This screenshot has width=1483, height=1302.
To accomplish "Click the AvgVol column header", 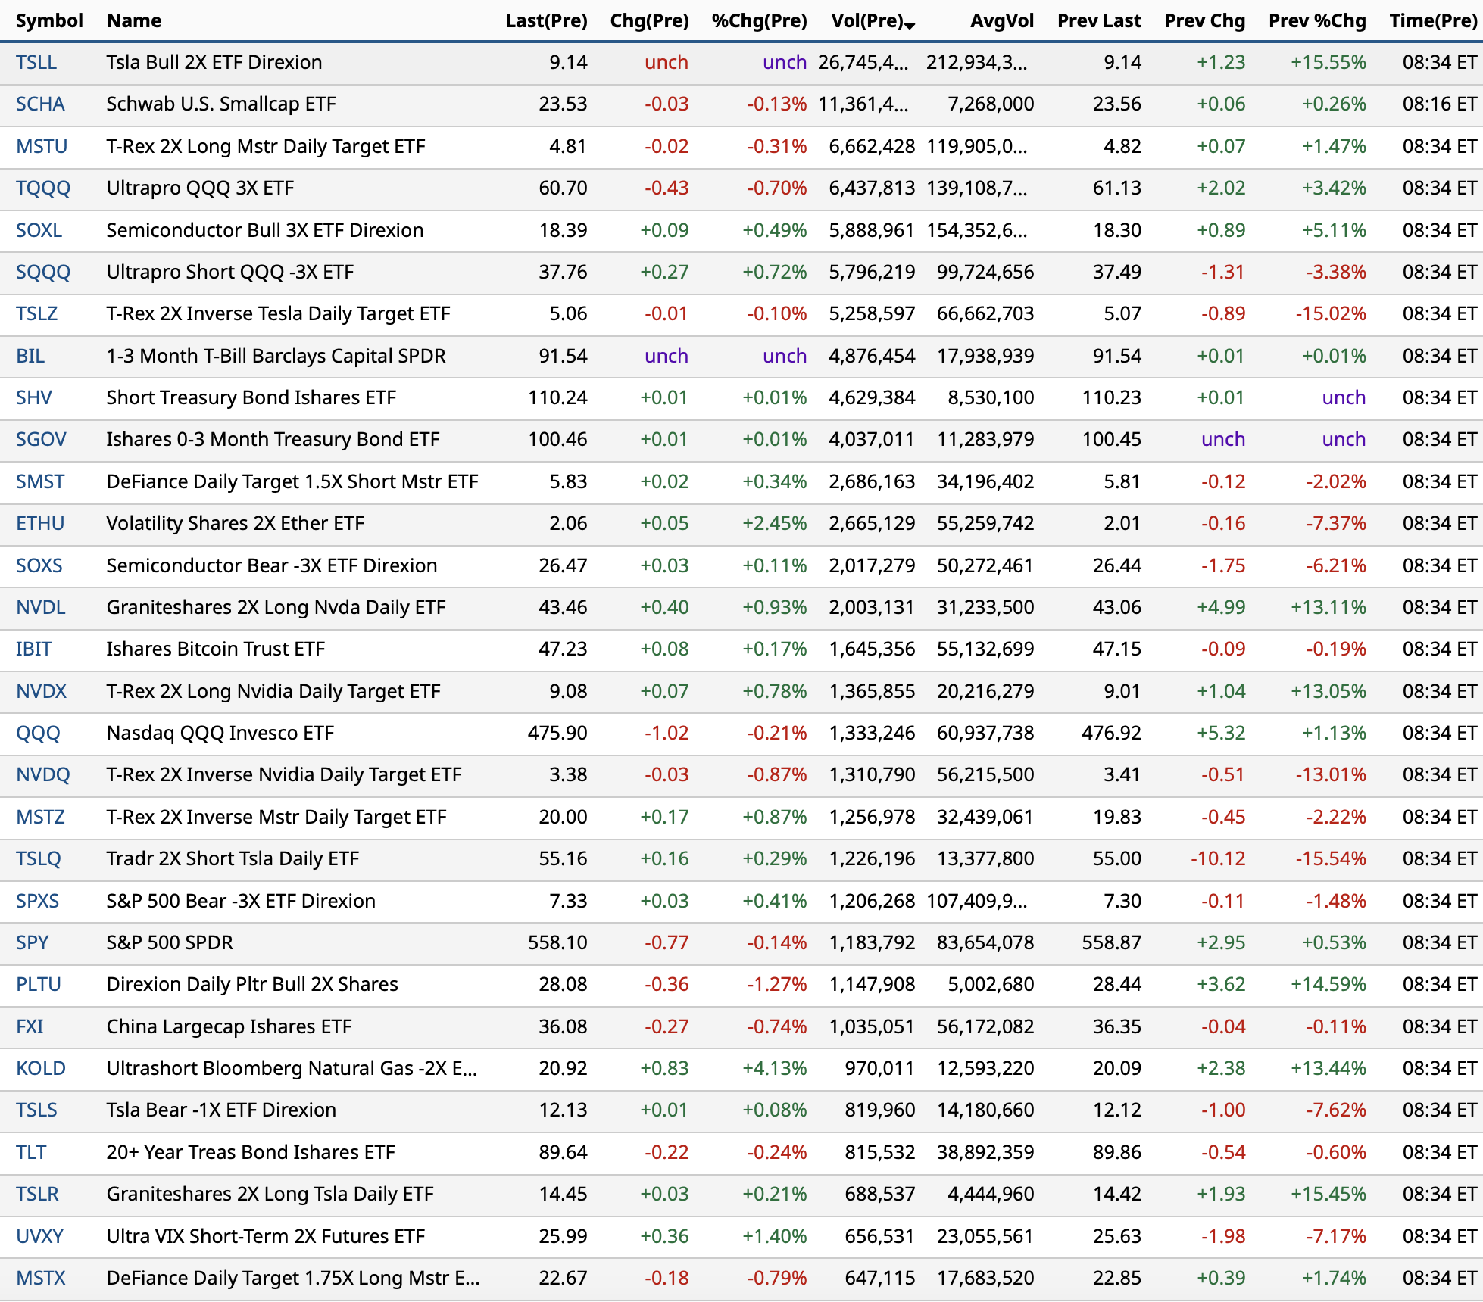I will pos(1001,21).
